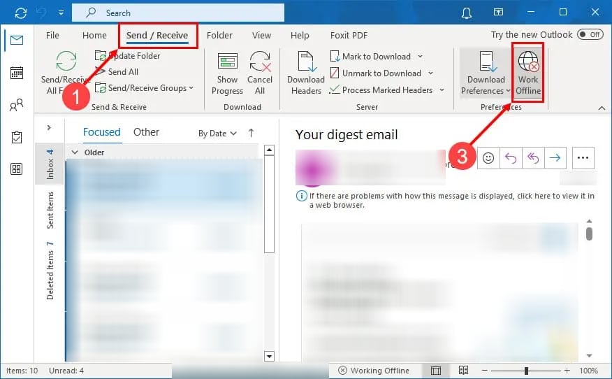612x379 pixels.
Task: Open Unmark to Download dropdown arrow
Action: (430, 73)
